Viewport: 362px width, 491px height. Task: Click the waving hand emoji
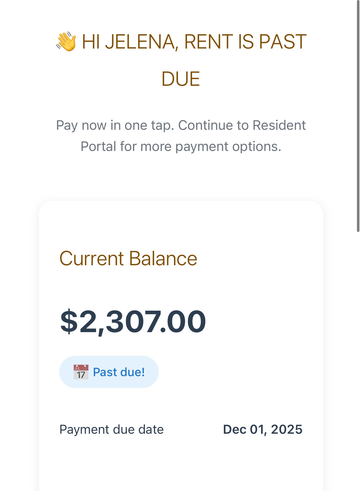pyautogui.click(x=67, y=42)
